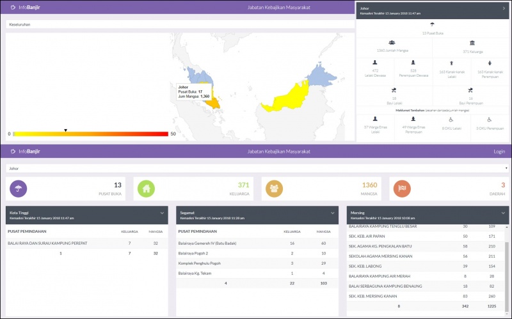Collapse the Segamat panel chevron
The image size is (512, 319).
click(332, 213)
